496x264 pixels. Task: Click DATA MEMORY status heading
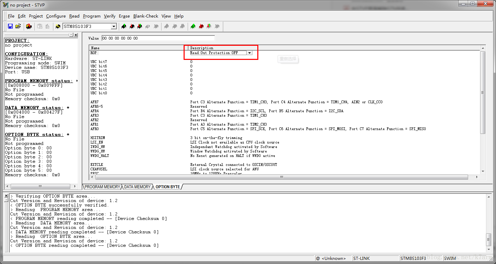coord(34,108)
